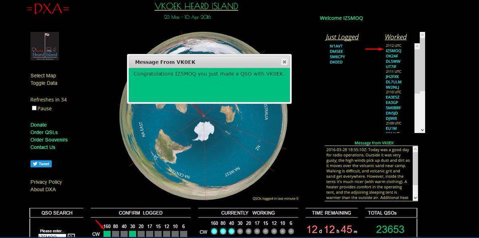
Task: Select IW2NLJ in the Worked list
Action: point(392,87)
